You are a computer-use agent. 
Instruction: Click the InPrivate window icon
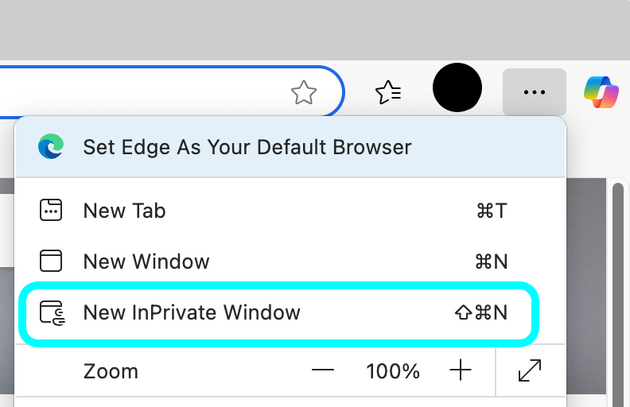52,312
